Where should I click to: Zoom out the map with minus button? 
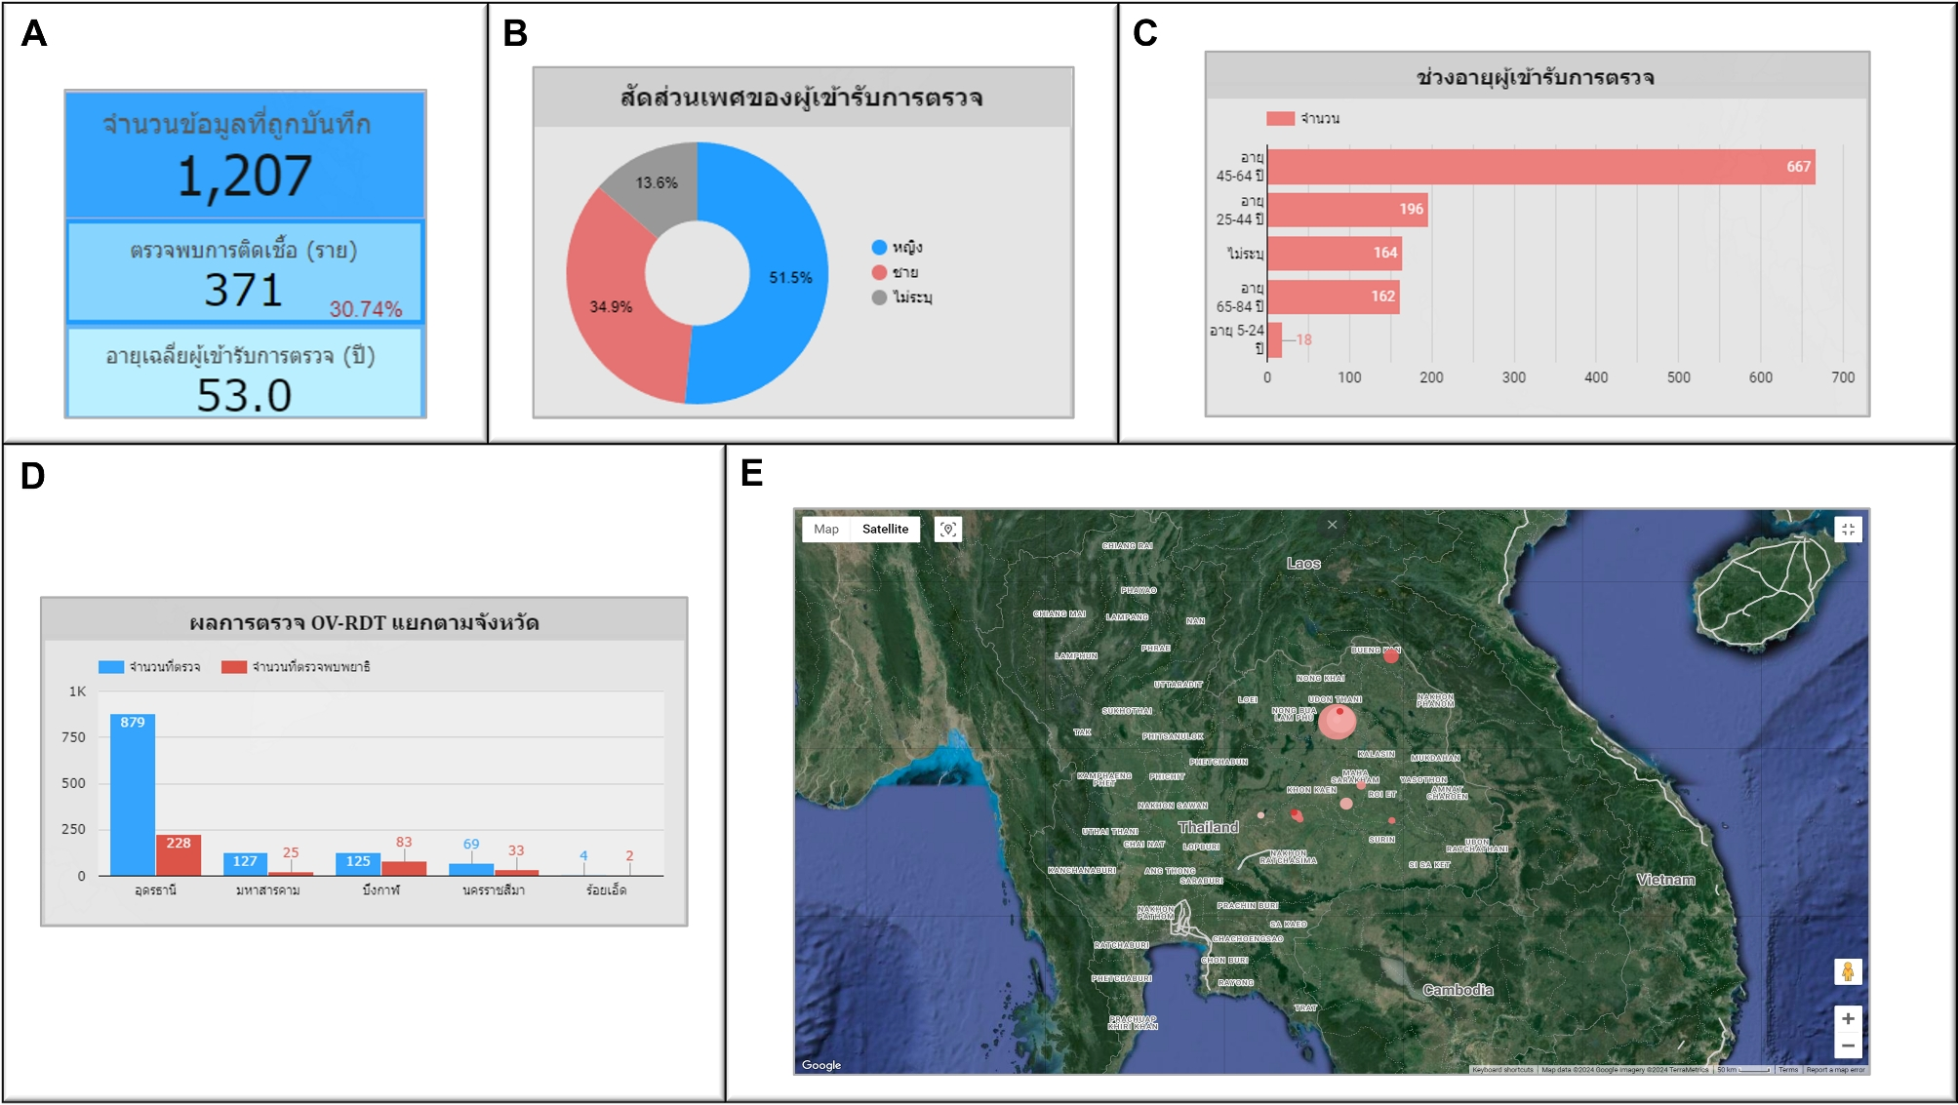coord(1848,1046)
